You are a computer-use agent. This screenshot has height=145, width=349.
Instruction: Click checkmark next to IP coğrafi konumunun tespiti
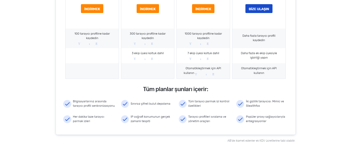click(125, 119)
